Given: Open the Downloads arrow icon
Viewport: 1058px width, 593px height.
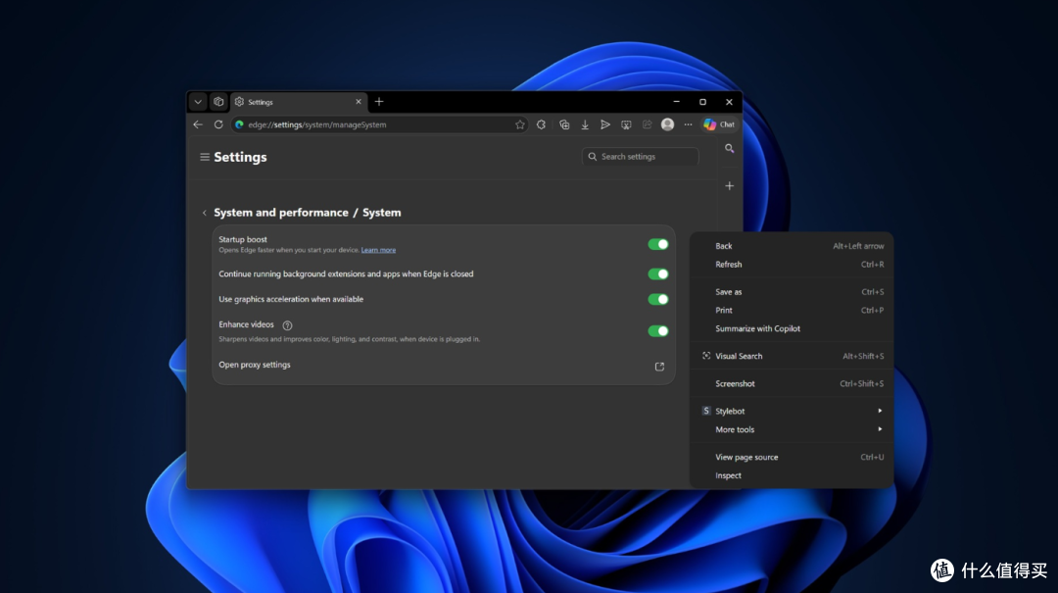Looking at the screenshot, I should click(585, 124).
